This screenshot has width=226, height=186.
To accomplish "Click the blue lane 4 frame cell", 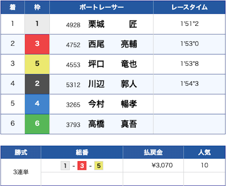I will tap(37, 104).
